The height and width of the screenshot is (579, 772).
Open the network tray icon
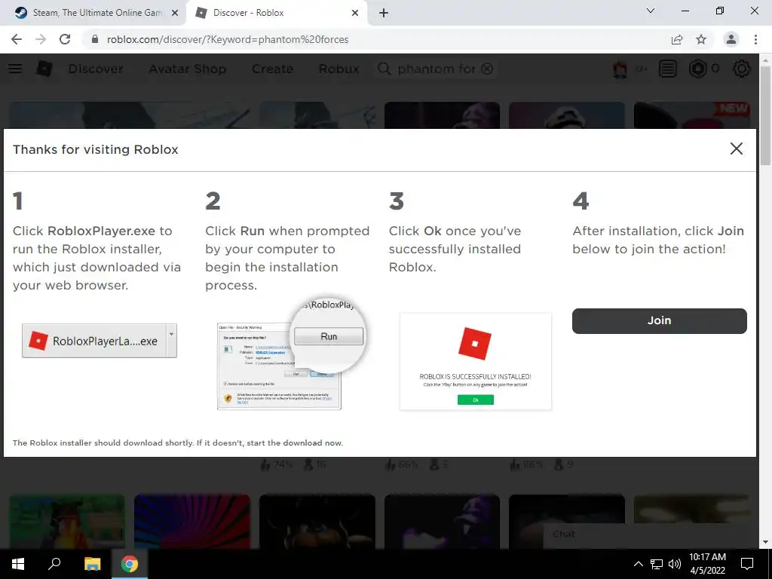coord(657,564)
